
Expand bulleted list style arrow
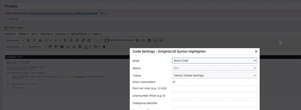[x=51, y=40]
